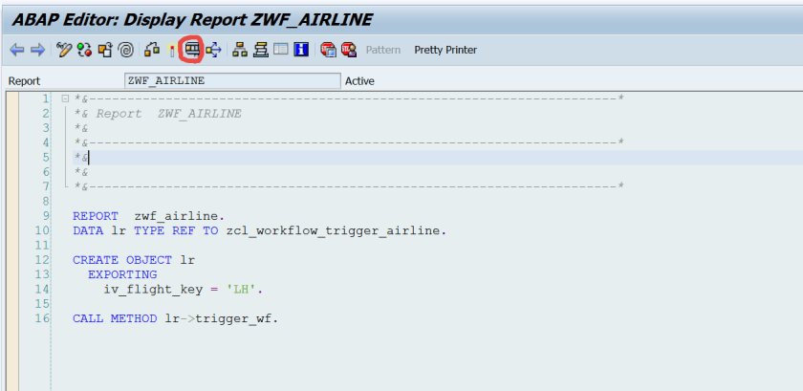Click comment 'Report ZWF_AIRLINE' on line 2
Viewport: 803px width, 391px height.
tap(168, 114)
